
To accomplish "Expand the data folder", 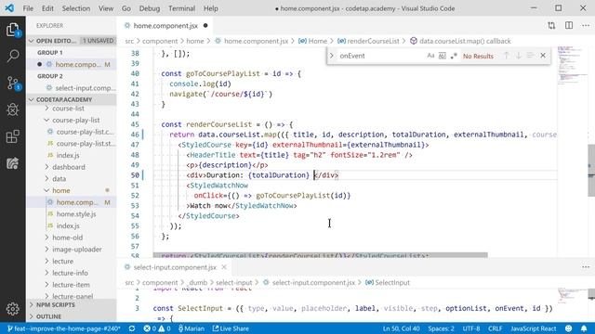I will coord(59,179).
